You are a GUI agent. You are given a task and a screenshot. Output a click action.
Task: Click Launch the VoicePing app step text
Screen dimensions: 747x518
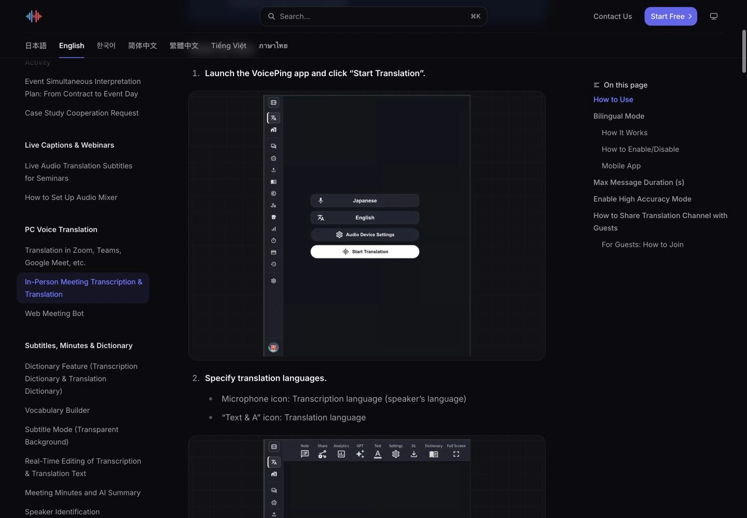315,74
